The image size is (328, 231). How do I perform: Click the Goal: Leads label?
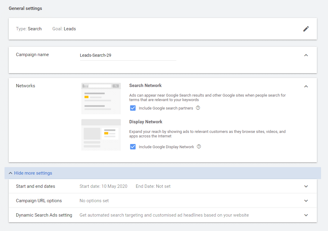tap(64, 29)
